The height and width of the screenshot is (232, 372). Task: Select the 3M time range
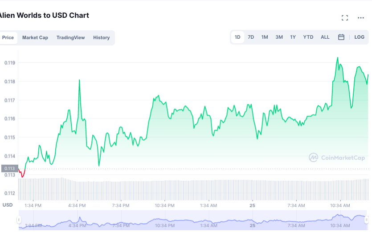[x=279, y=37]
